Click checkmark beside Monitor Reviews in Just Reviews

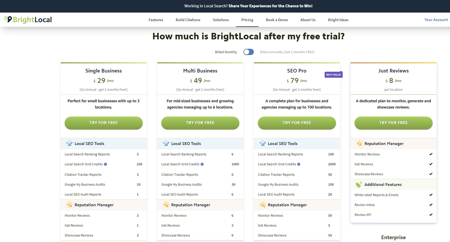click(431, 154)
